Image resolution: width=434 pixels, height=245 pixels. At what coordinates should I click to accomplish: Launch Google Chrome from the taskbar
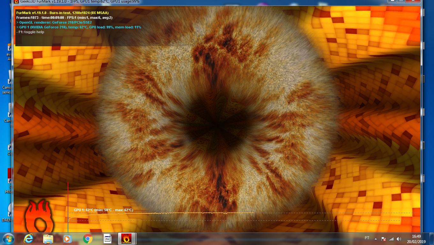[88, 239]
